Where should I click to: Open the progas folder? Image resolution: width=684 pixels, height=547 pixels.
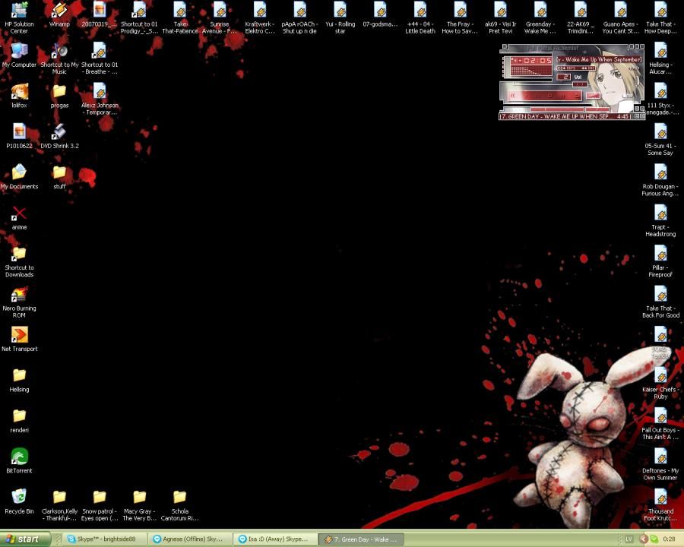click(x=59, y=96)
